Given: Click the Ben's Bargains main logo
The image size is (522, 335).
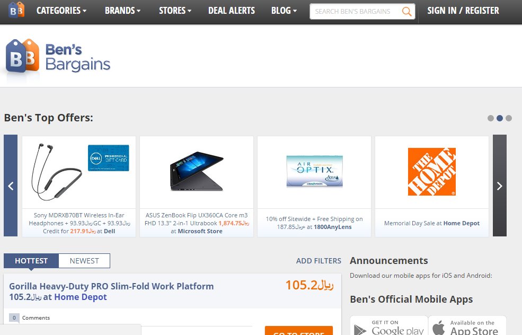Looking at the screenshot, I should pyautogui.click(x=58, y=57).
